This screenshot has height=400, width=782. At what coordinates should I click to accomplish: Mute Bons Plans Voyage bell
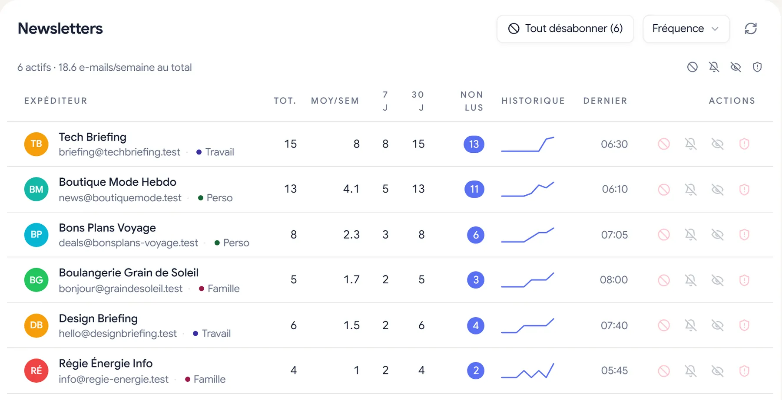pos(691,235)
